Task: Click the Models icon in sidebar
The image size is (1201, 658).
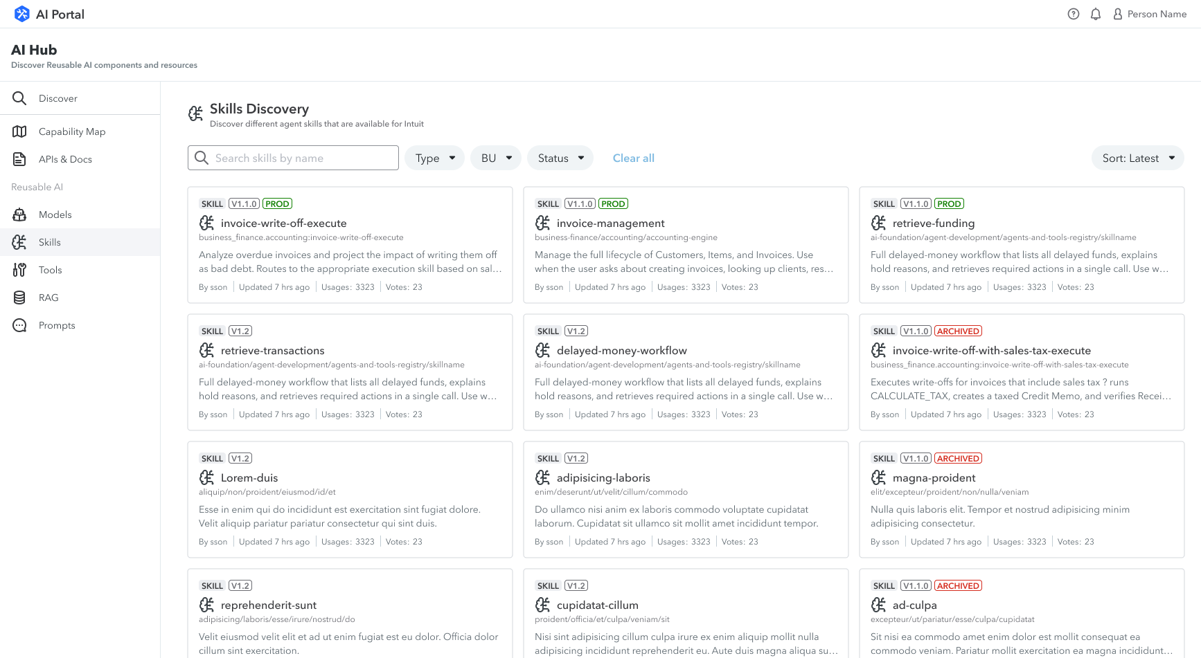Action: coord(19,214)
